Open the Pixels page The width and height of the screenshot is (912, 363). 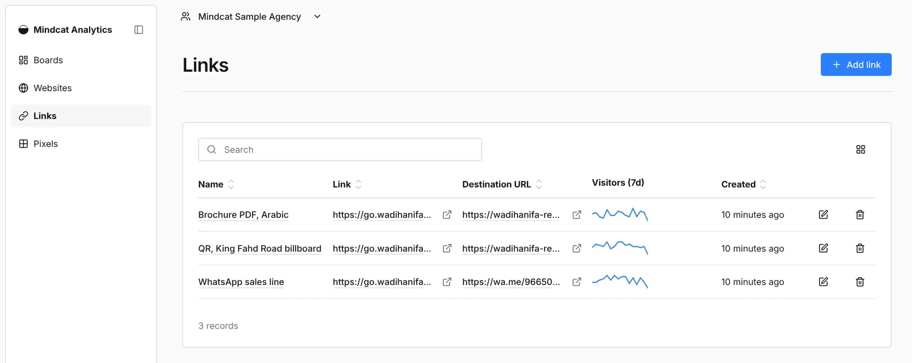pos(81,143)
